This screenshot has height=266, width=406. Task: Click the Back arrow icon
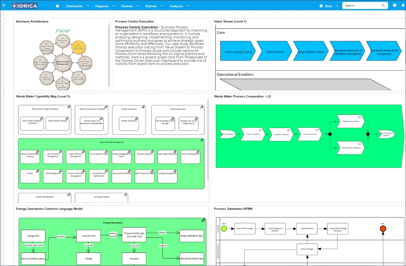tap(321, 6)
